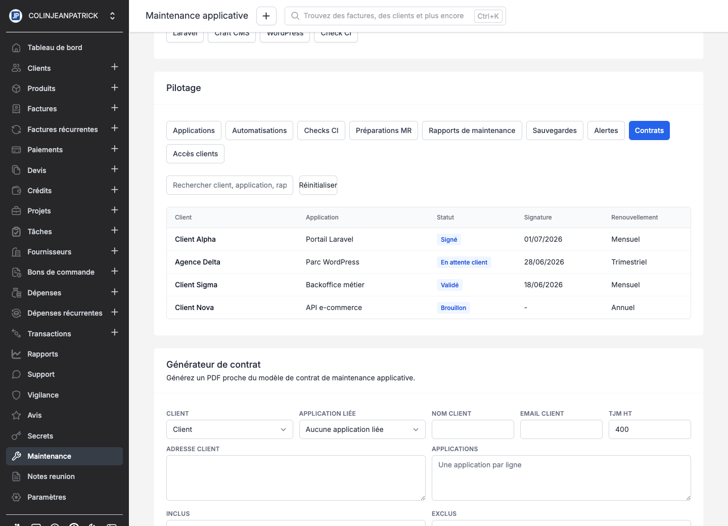Click the Factures sidebar icon
The height and width of the screenshot is (526, 728).
tap(16, 109)
